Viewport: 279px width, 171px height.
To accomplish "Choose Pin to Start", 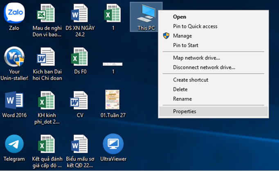I will [x=214, y=45].
